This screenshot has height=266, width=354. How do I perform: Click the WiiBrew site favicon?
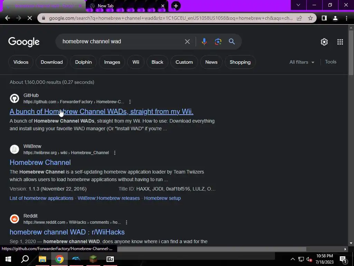(15, 149)
